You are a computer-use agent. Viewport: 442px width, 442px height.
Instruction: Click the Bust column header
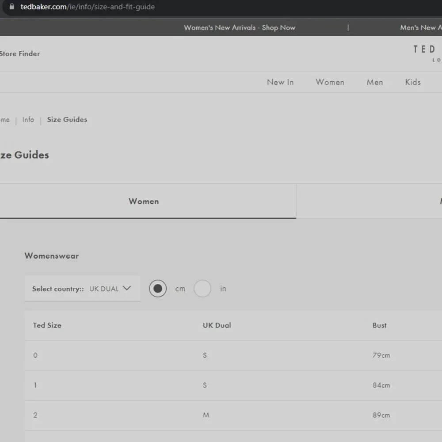[379, 325]
